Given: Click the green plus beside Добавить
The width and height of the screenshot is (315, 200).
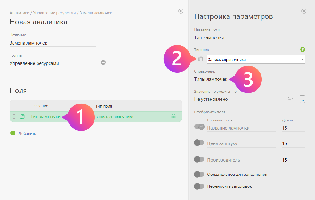Looking at the screenshot, I should click(x=13, y=133).
